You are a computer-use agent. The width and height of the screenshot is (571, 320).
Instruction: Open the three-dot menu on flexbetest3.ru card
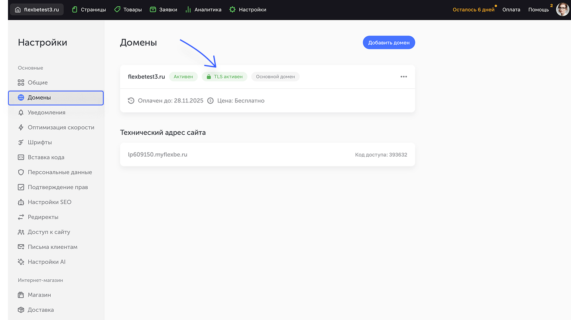pyautogui.click(x=404, y=77)
